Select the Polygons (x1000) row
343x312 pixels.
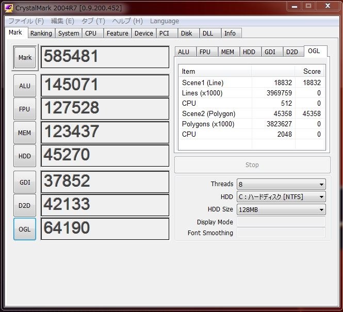(x=252, y=124)
